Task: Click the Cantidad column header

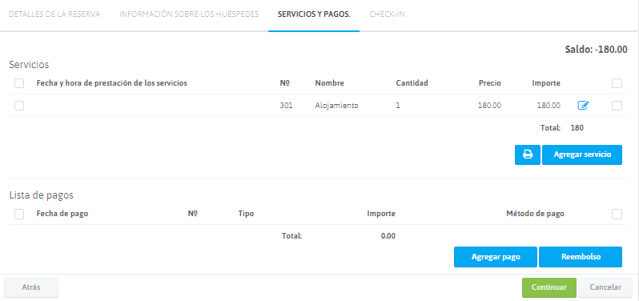Action: coord(412,83)
